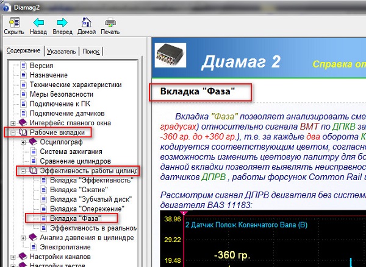The image size is (366, 267).
Task: Open home page via Домой icon
Action: coord(87,23)
